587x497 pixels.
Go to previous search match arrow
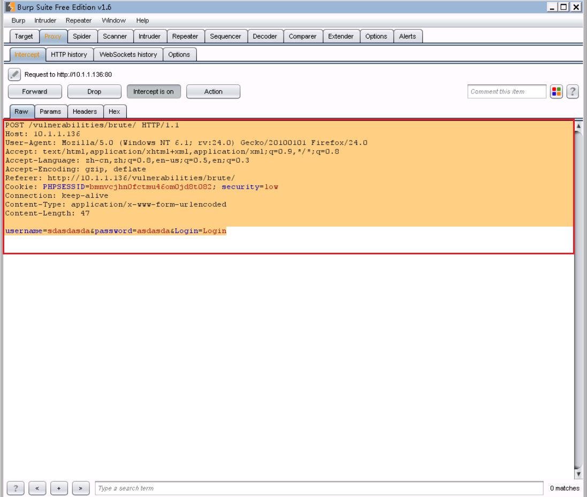tap(37, 488)
